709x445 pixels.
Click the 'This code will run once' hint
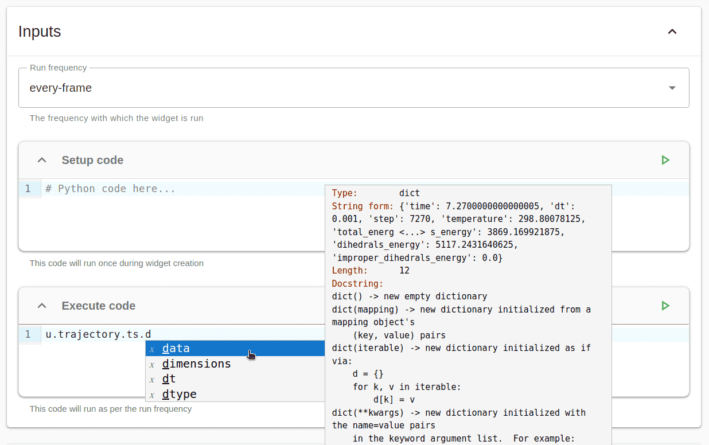pyautogui.click(x=116, y=263)
